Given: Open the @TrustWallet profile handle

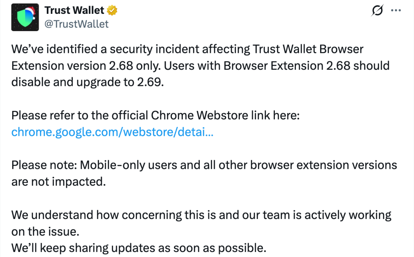Looking at the screenshot, I should [76, 23].
